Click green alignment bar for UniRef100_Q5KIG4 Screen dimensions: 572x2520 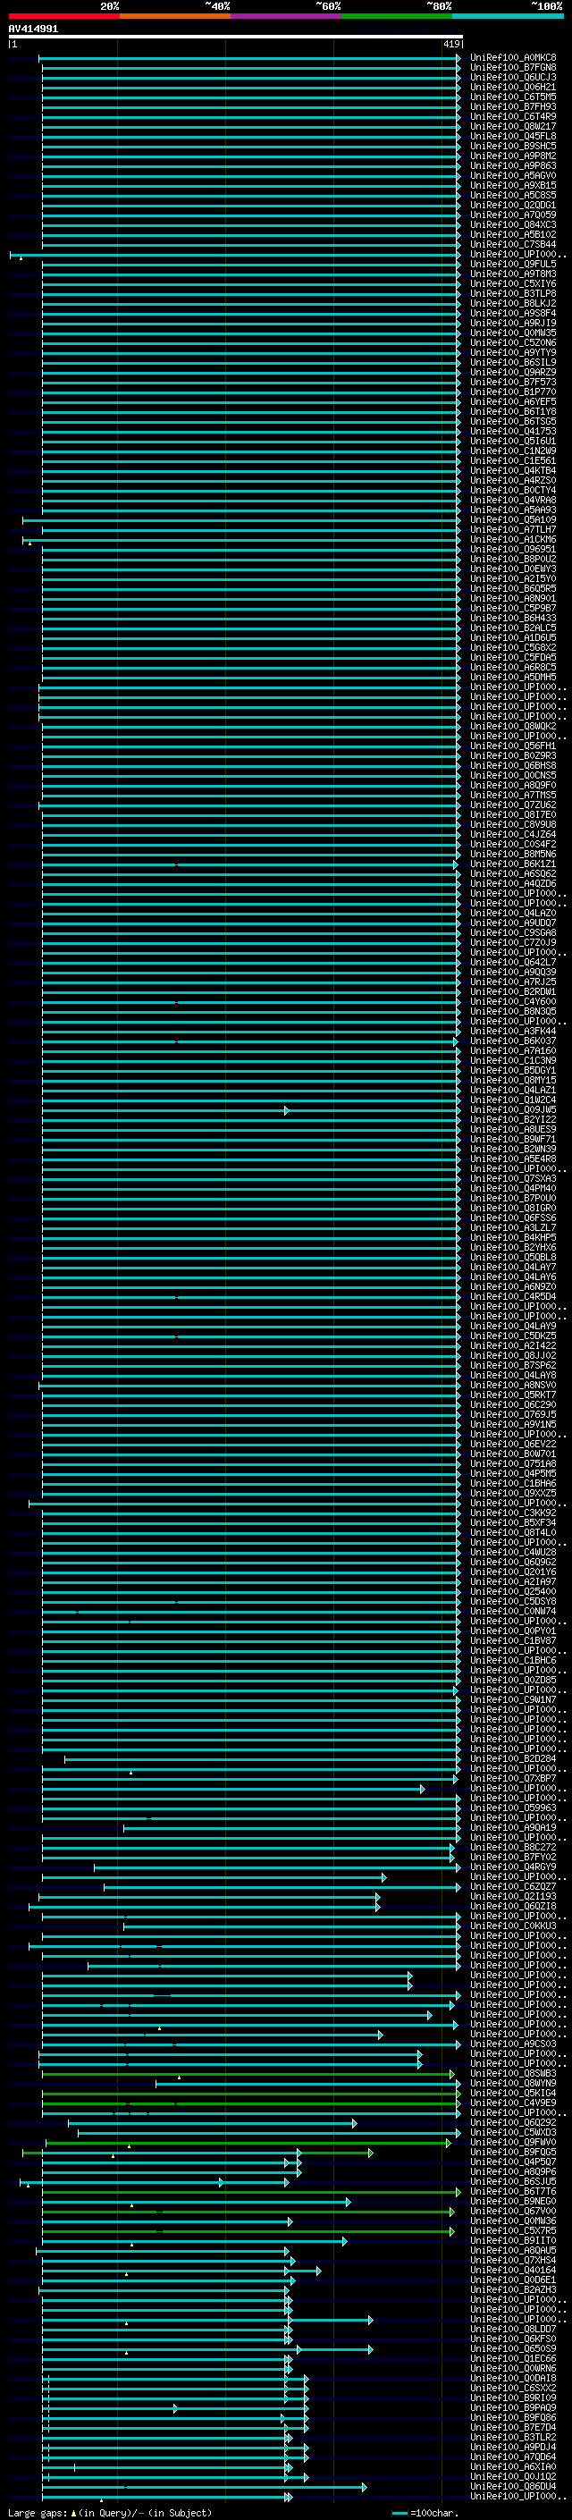(251, 2094)
